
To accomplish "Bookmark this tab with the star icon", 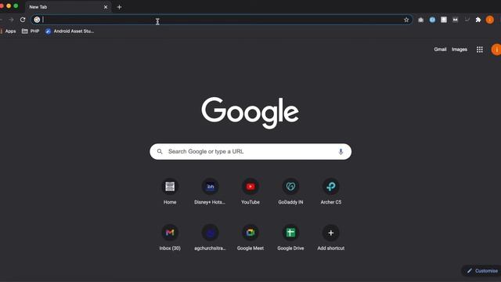I will coord(406,20).
